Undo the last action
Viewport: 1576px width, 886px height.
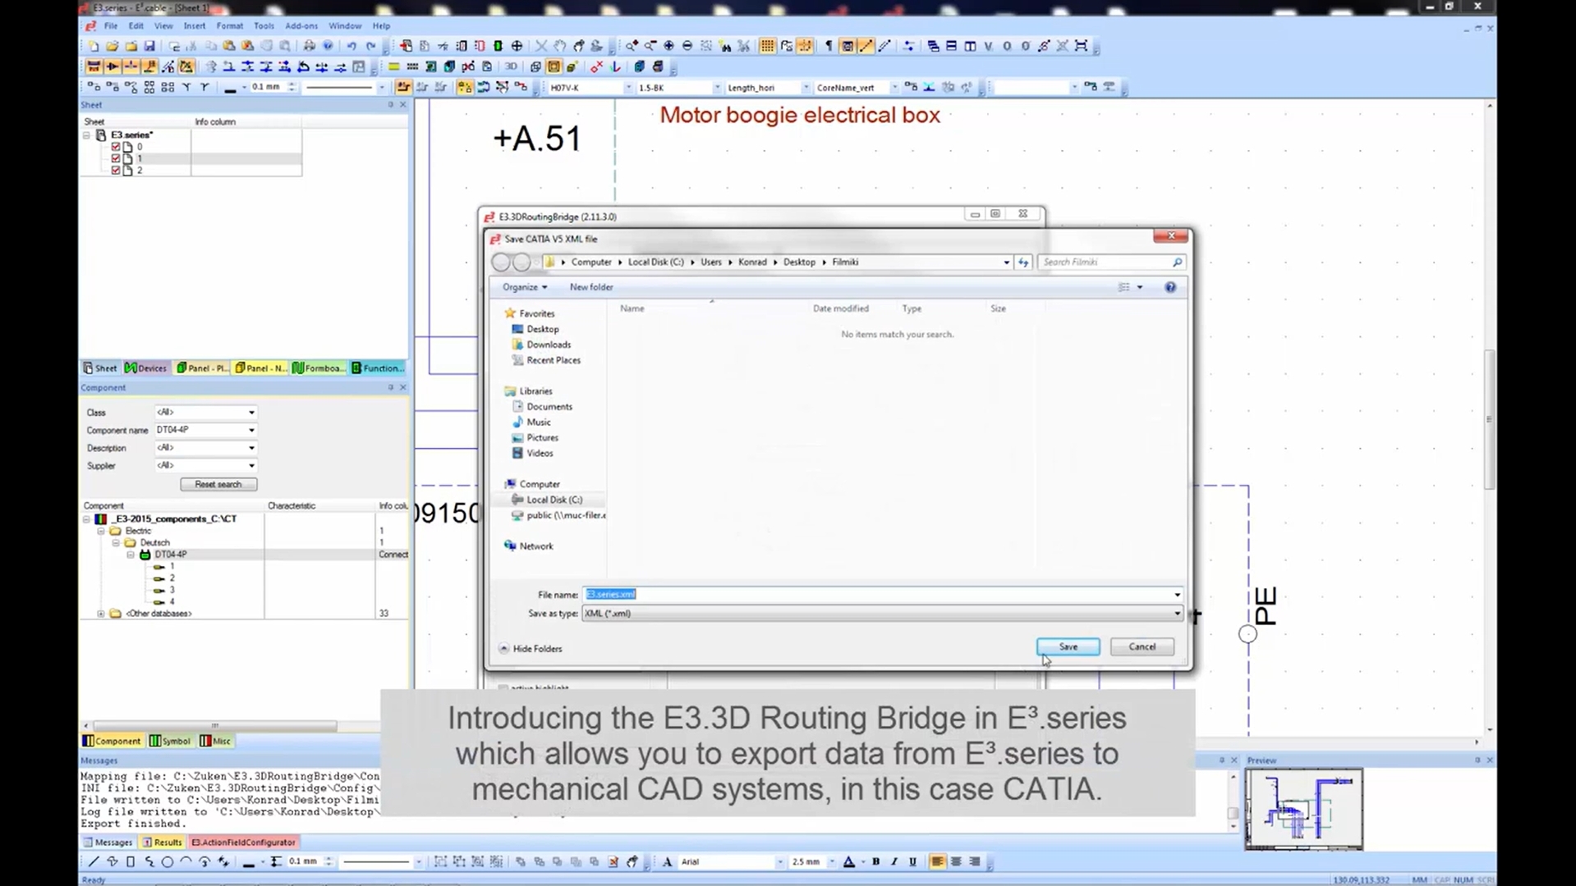[x=351, y=46]
